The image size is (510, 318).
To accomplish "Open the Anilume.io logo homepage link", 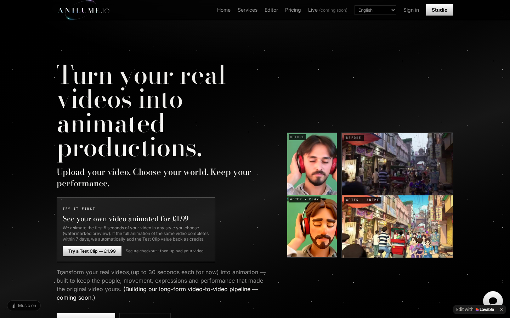I will pos(83,10).
